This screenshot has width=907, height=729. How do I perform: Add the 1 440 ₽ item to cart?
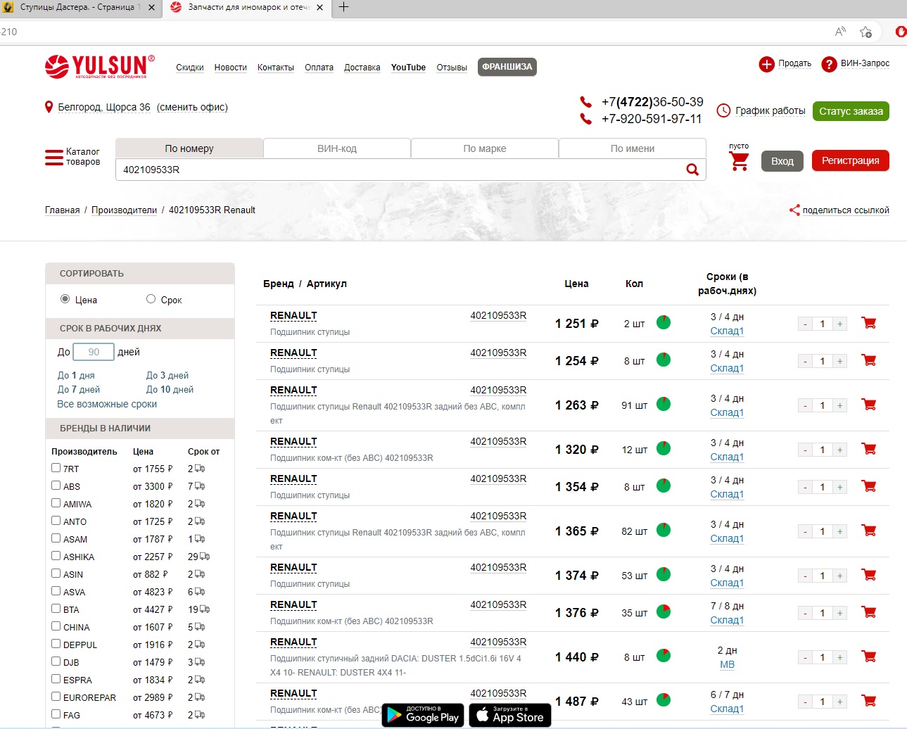(x=869, y=657)
